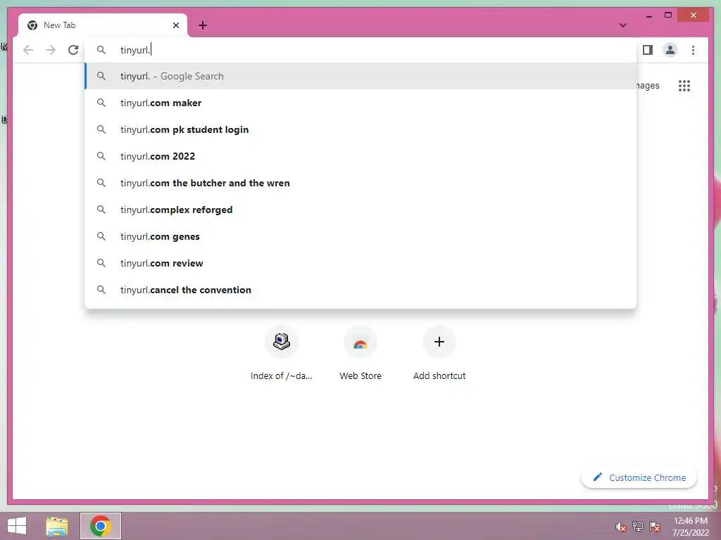The height and width of the screenshot is (540, 721).
Task: Choose suggestion 'tinyurl.complex reforged'
Action: tap(361, 210)
